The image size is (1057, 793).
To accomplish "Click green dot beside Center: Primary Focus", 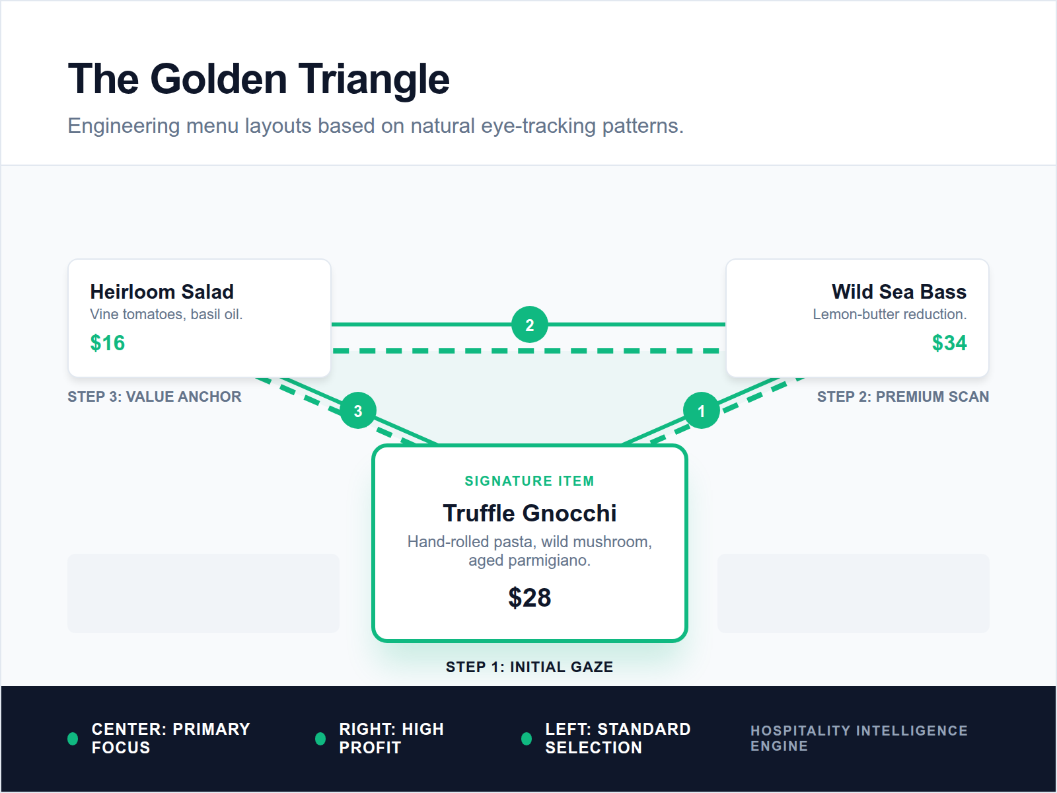I will coord(73,738).
